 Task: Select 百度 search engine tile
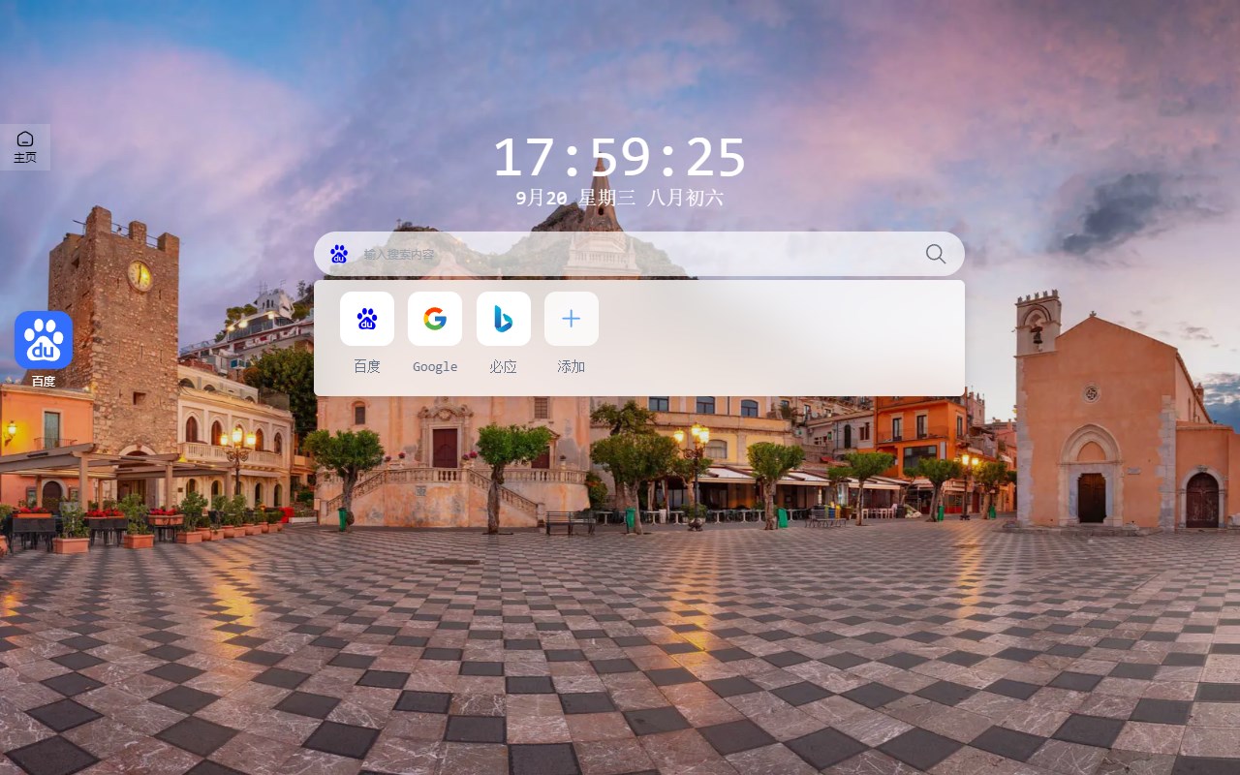coord(367,319)
